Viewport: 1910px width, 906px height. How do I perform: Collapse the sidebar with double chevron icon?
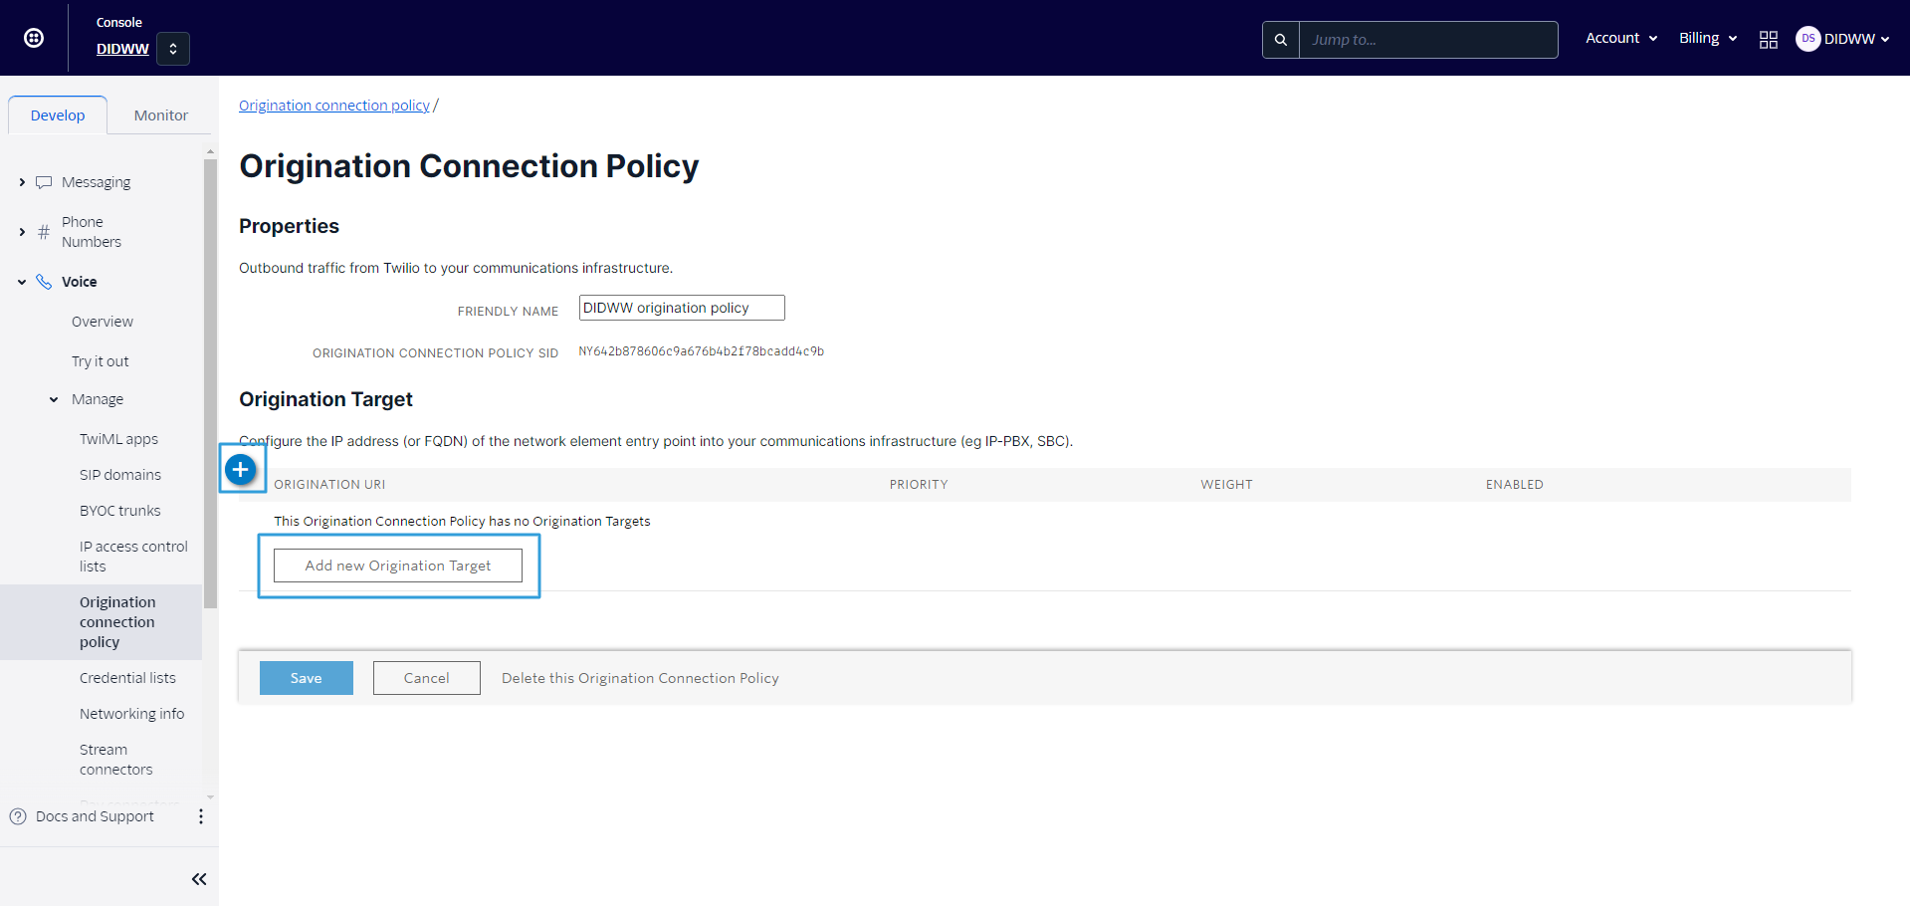point(199,879)
